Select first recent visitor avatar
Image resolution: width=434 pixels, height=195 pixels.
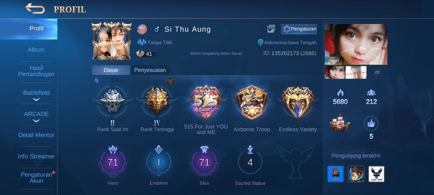click(x=335, y=174)
